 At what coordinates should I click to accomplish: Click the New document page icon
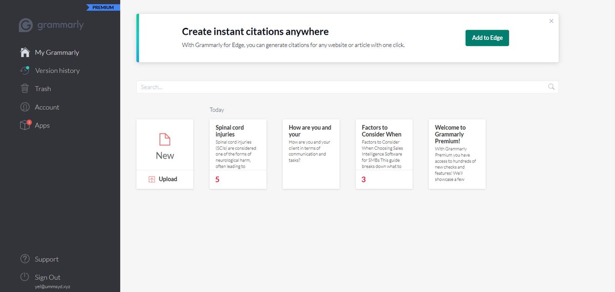coord(165,139)
